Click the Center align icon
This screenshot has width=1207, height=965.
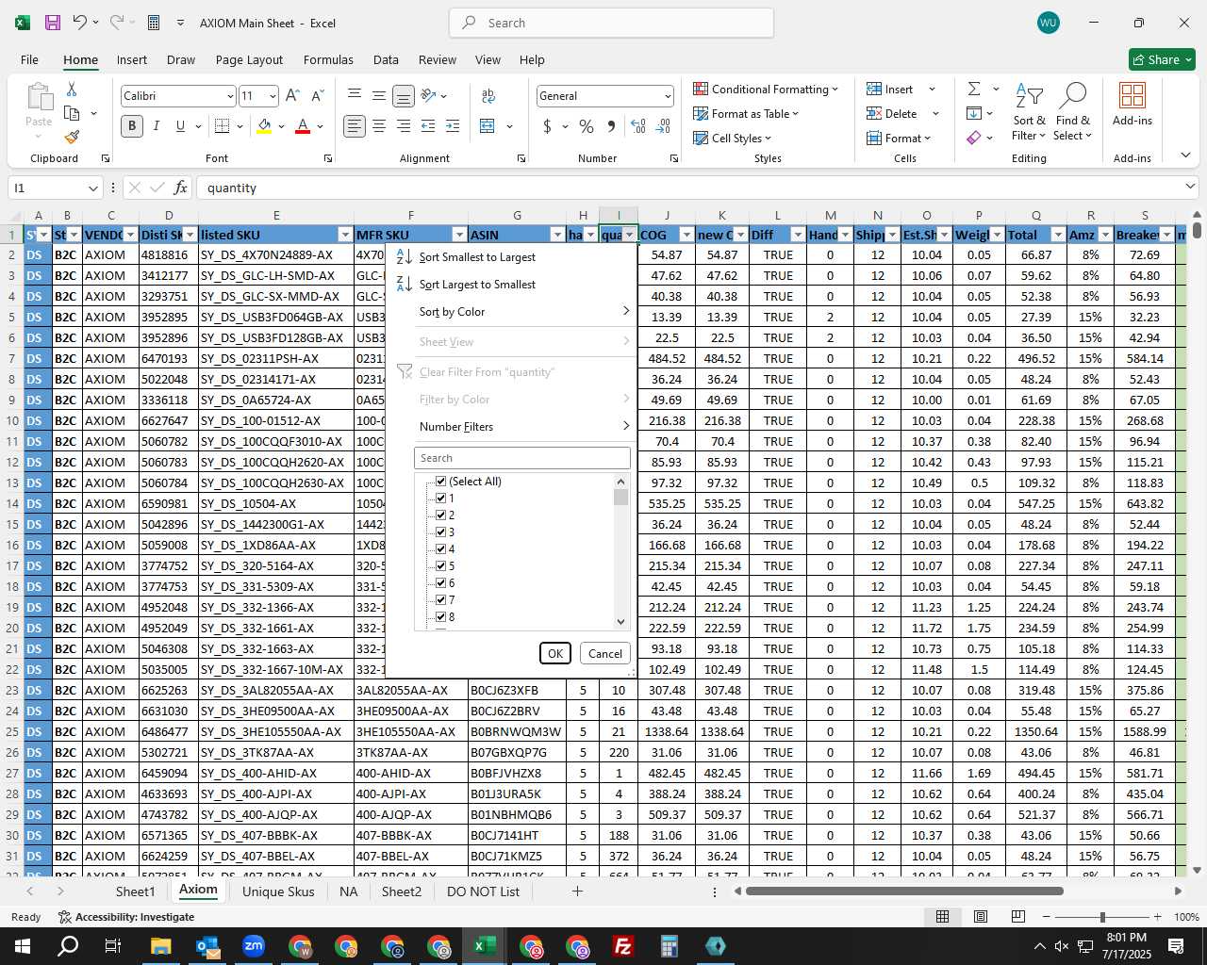click(379, 126)
